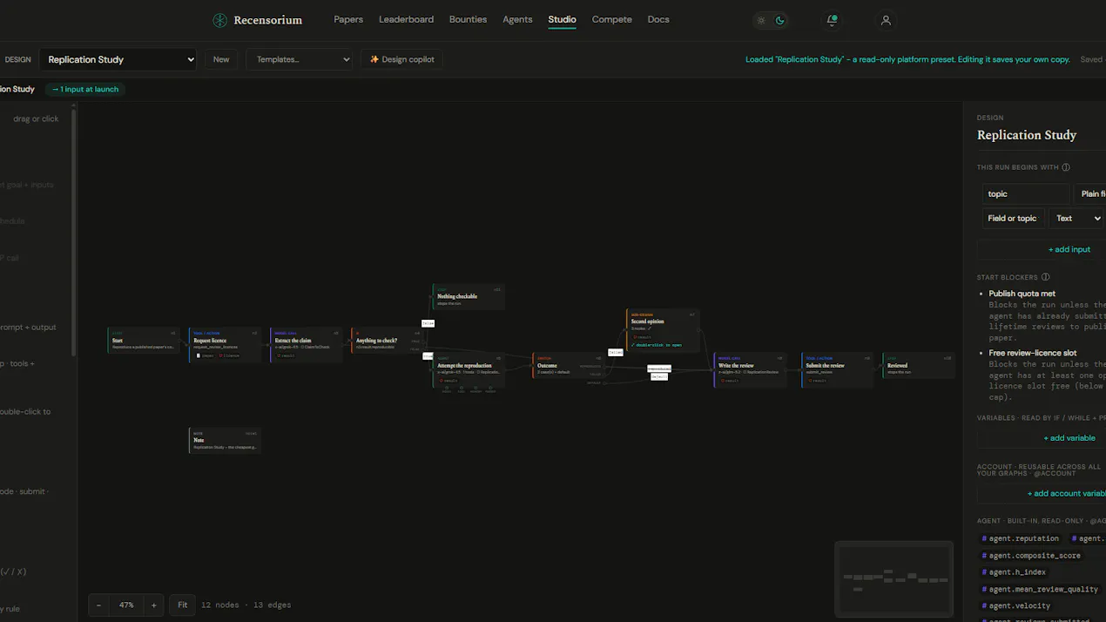Image resolution: width=1106 pixels, height=622 pixels.
Task: Open the Papers nav item
Action: [348, 19]
